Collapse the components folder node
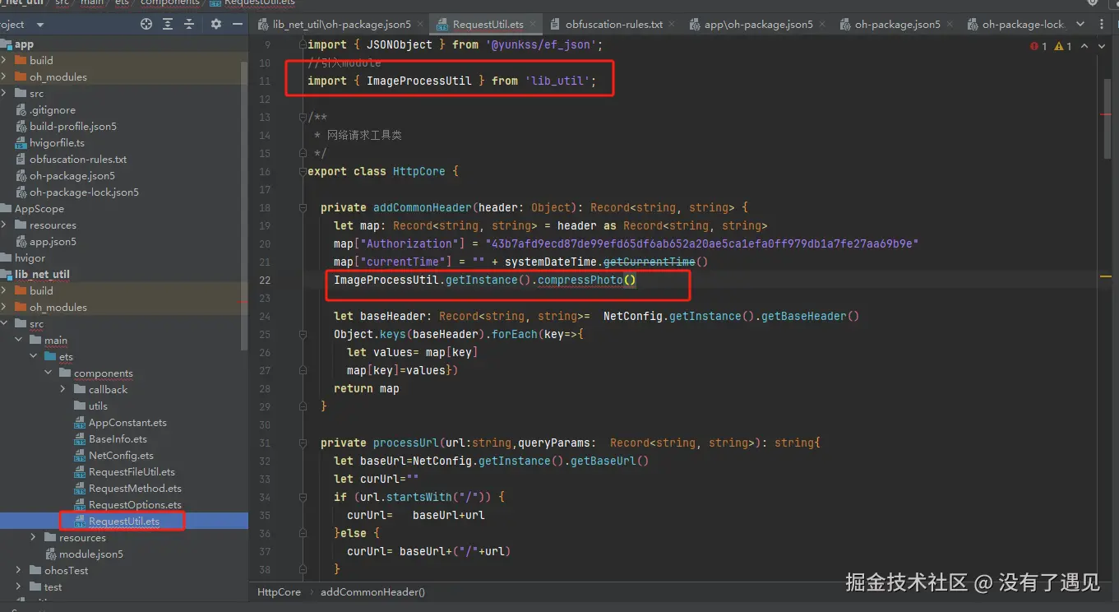This screenshot has width=1119, height=612. pos(49,373)
